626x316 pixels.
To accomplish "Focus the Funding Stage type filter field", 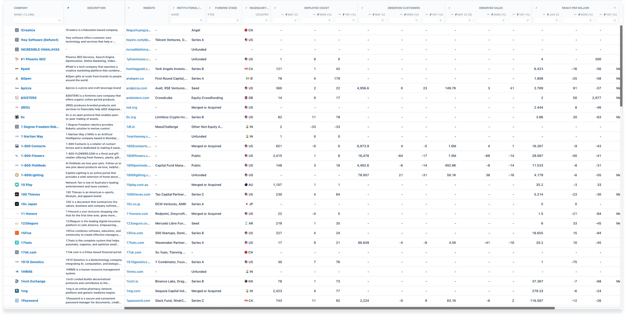I will 223,21.
